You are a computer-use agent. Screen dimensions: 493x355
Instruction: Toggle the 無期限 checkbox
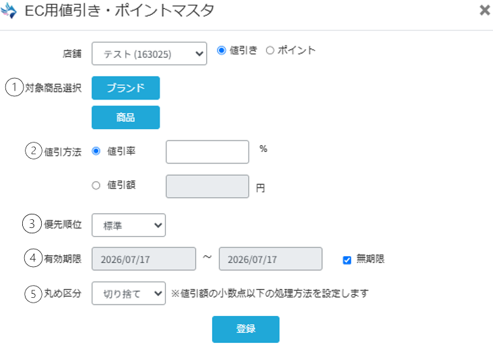point(347,260)
